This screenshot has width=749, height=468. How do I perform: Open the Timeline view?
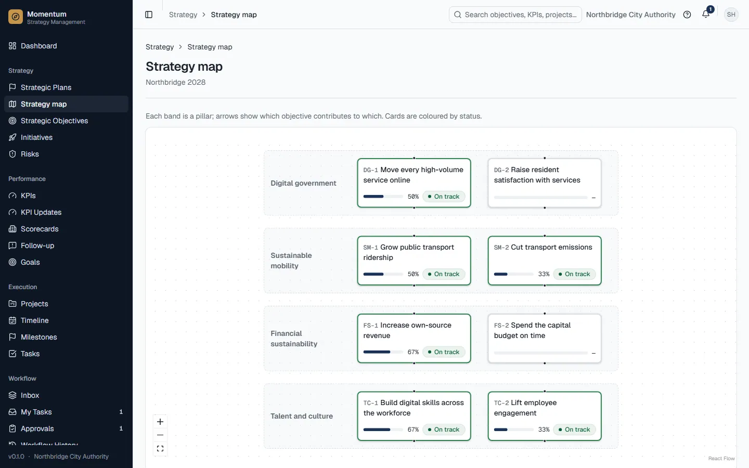point(66,320)
